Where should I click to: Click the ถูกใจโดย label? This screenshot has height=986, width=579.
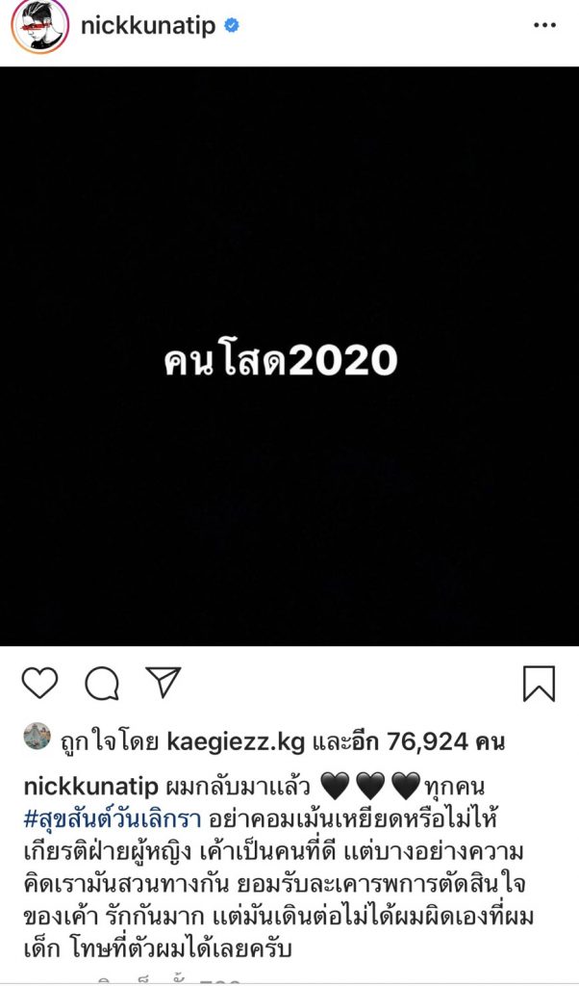[111, 742]
